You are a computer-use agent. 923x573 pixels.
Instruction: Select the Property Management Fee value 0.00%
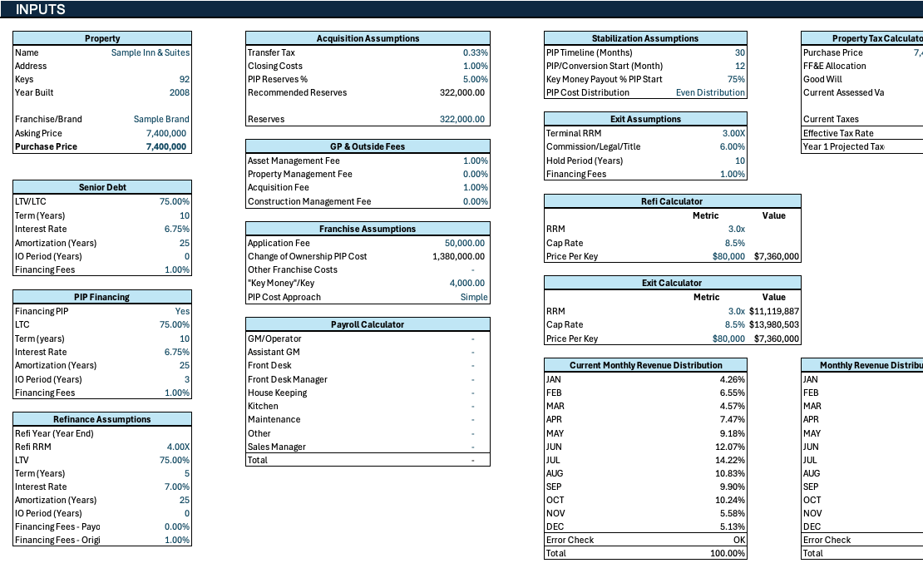[475, 175]
